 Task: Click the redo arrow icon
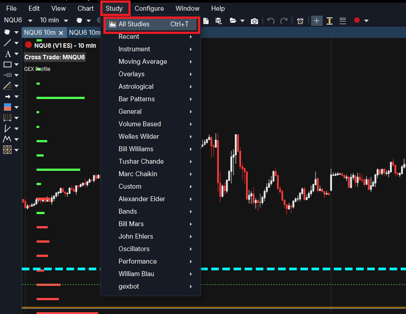[x=284, y=21]
